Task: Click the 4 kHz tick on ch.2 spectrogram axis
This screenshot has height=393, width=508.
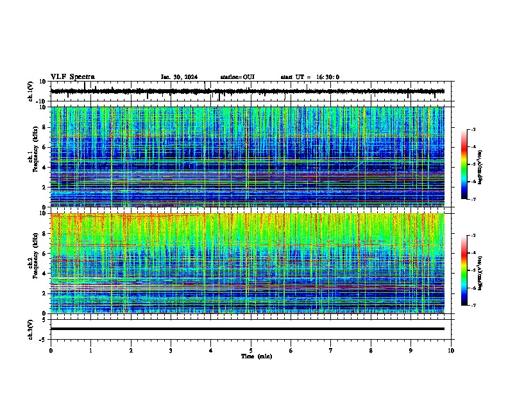Action: coord(45,274)
